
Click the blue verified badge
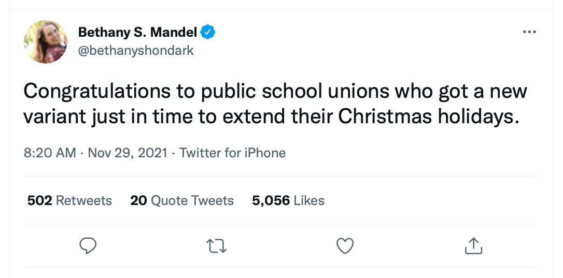pyautogui.click(x=208, y=32)
